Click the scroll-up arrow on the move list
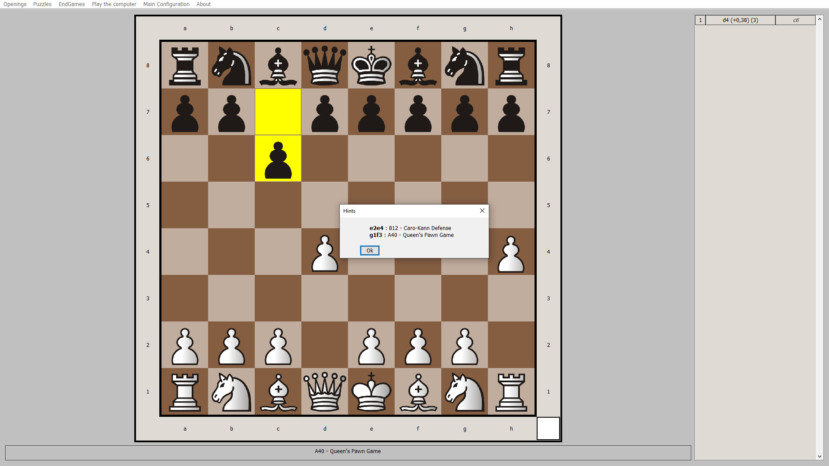Screen dimensions: 829x466 tap(819, 19)
